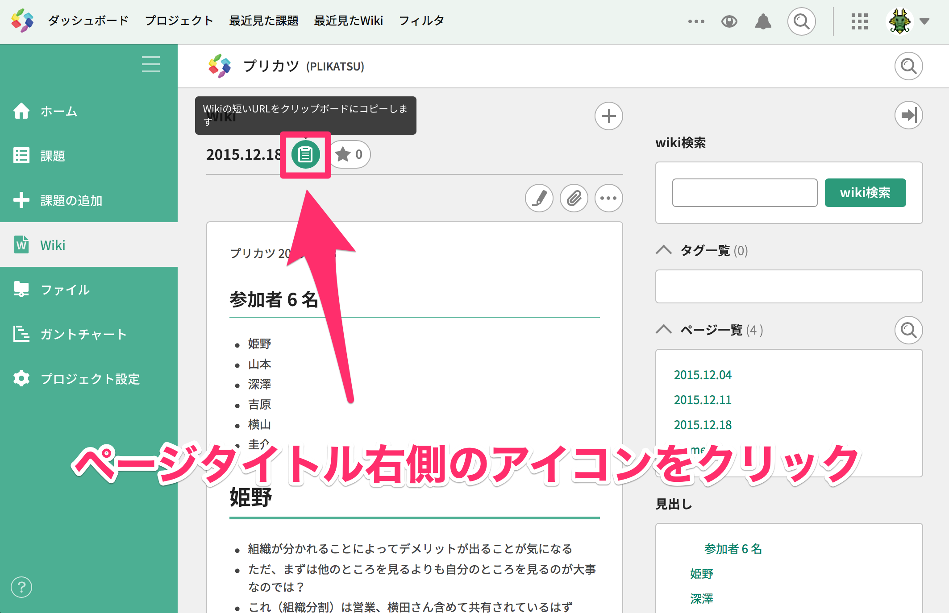Click the wiki search text field
The width and height of the screenshot is (949, 613).
[x=745, y=193]
